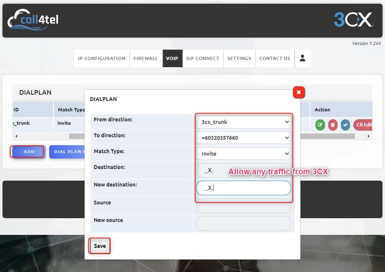This screenshot has width=385, height=272.
Task: Click the Cli Edit button
Action: (363, 125)
